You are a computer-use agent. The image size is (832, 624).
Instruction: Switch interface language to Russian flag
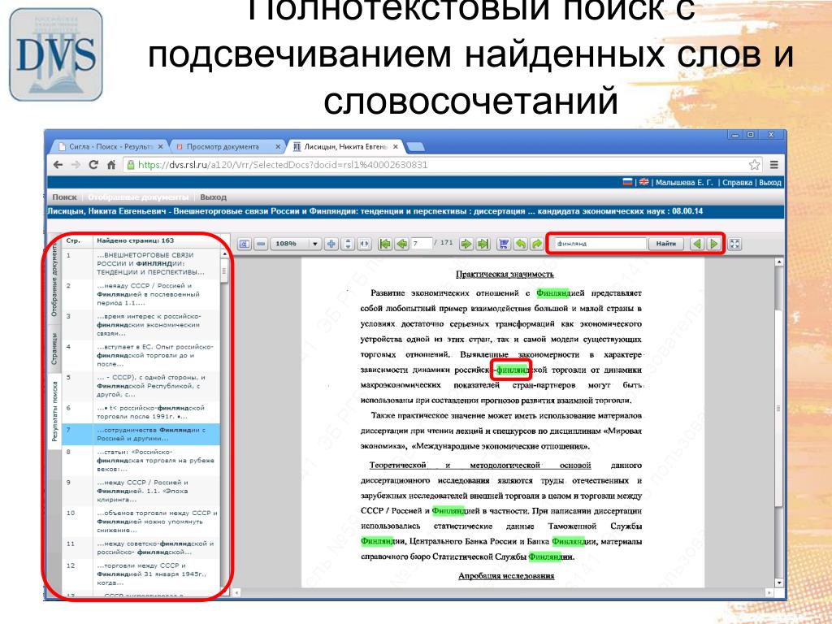tap(627, 182)
